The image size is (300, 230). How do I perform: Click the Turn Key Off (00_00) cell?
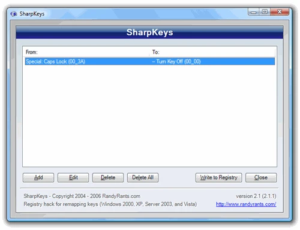point(176,61)
